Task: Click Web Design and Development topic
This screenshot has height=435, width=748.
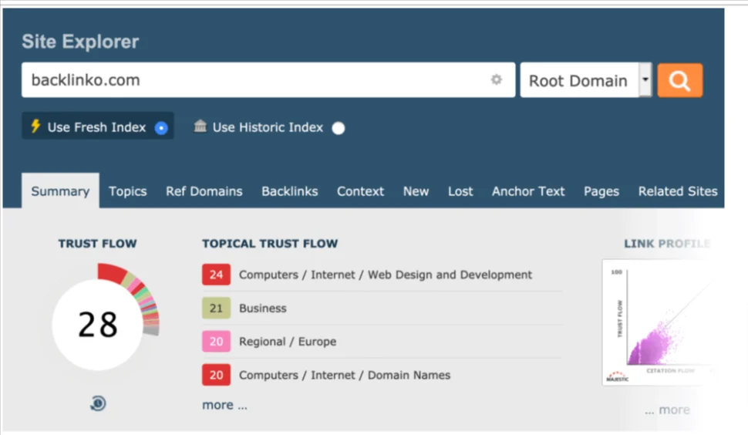Action: pos(385,275)
